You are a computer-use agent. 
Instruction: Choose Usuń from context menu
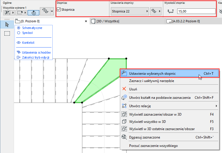pyautogui.click(x=170, y=89)
